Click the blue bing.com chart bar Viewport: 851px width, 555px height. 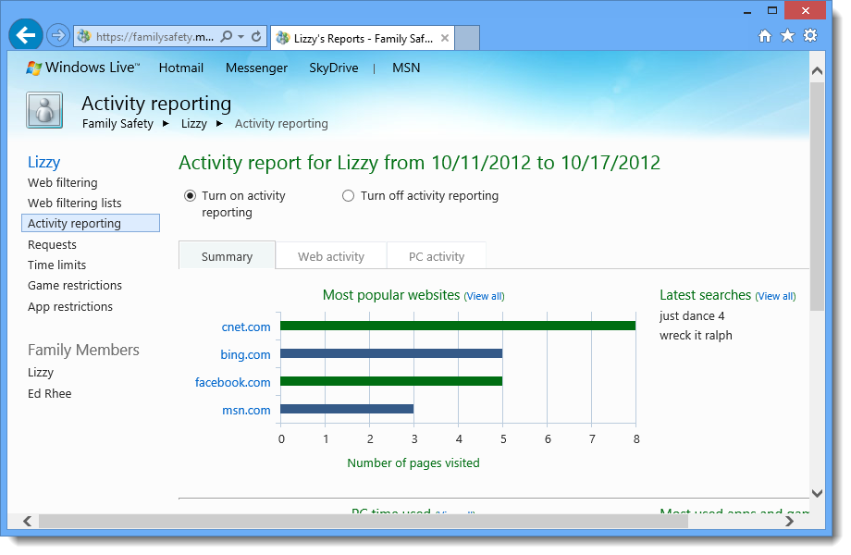click(391, 353)
